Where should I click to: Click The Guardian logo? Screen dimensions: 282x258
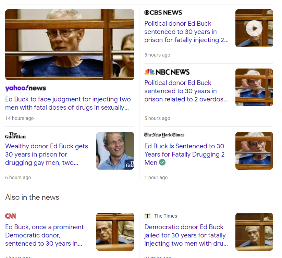(15, 135)
